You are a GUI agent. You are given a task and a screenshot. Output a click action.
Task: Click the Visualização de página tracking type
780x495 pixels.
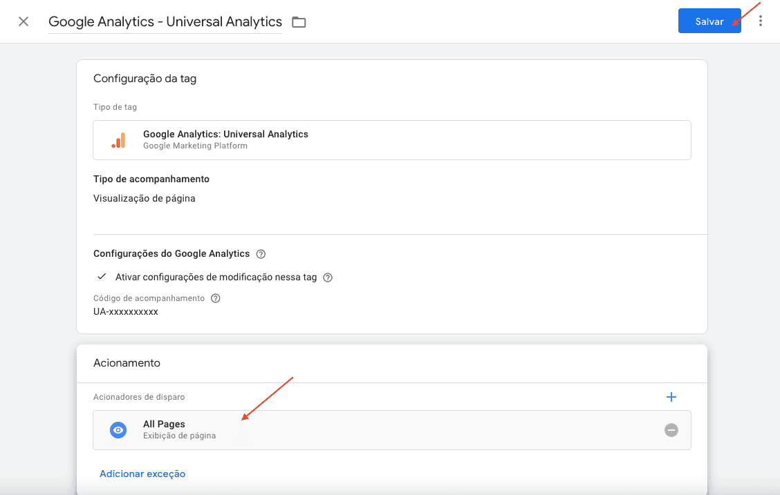pyautogui.click(x=145, y=199)
